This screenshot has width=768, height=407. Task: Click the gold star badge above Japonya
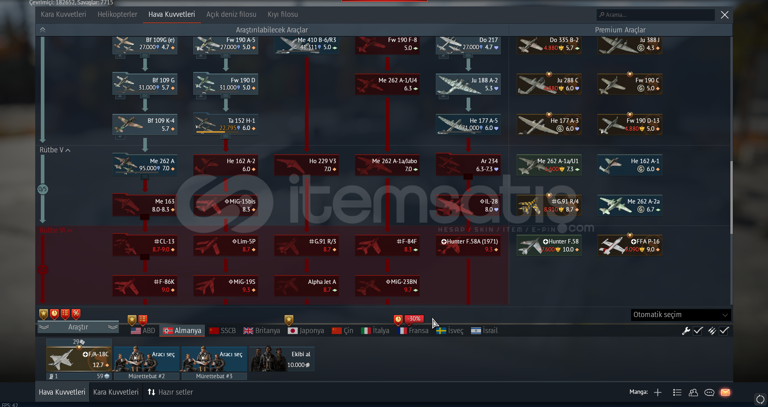[289, 320]
